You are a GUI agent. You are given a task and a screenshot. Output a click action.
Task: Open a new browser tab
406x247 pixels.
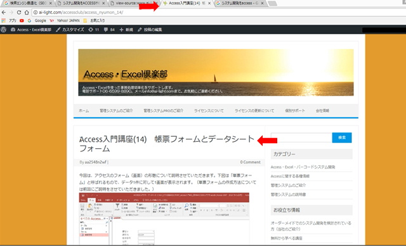click(272, 3)
